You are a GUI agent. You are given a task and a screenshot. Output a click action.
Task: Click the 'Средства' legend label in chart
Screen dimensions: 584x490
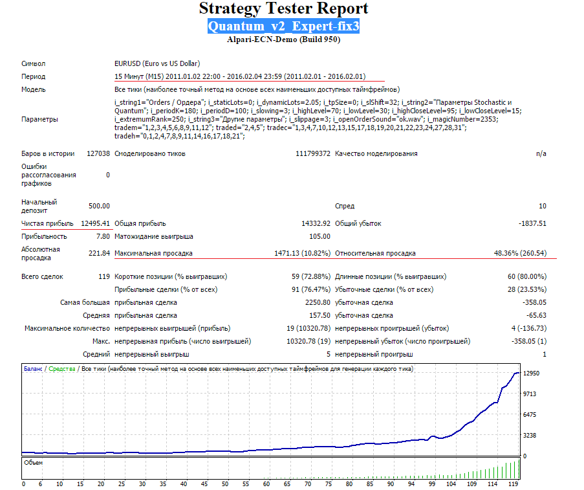coord(62,369)
